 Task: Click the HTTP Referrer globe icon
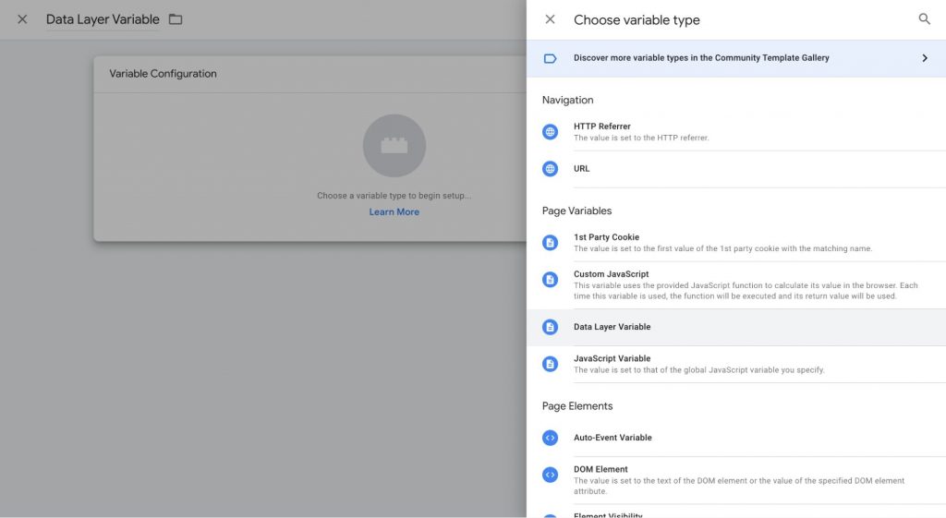pyautogui.click(x=550, y=132)
